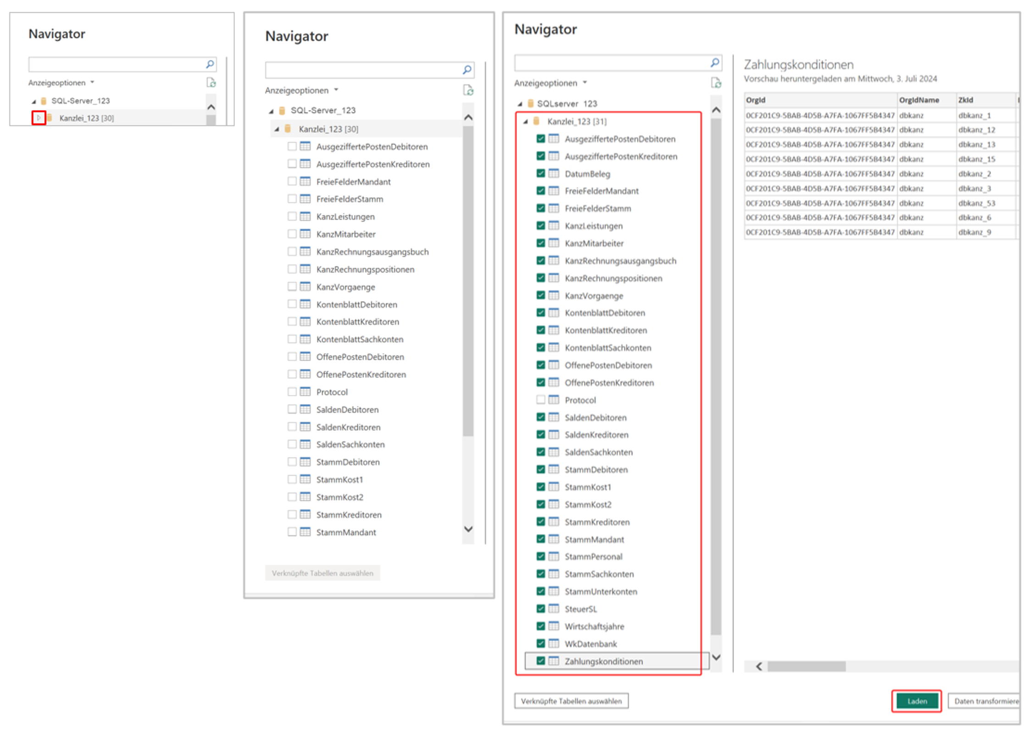Click table icon of DatumBeleg in right Navigator
The image size is (1028, 733).
(554, 173)
